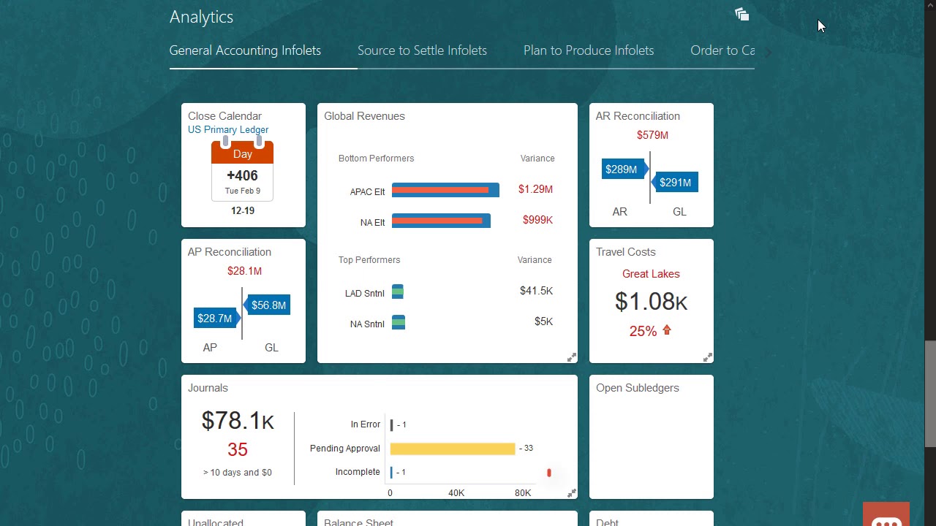
Task: Select the Pending Approval yellow bar
Action: coord(453,449)
